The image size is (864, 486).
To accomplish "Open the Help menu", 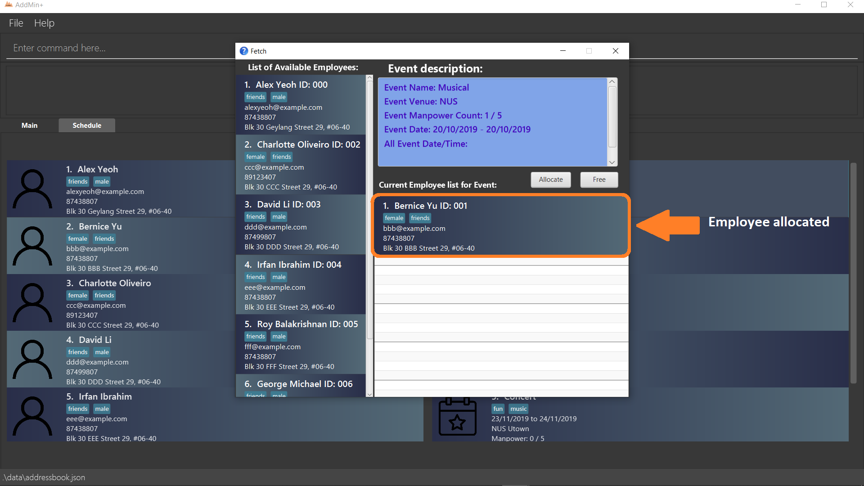I will click(x=44, y=23).
